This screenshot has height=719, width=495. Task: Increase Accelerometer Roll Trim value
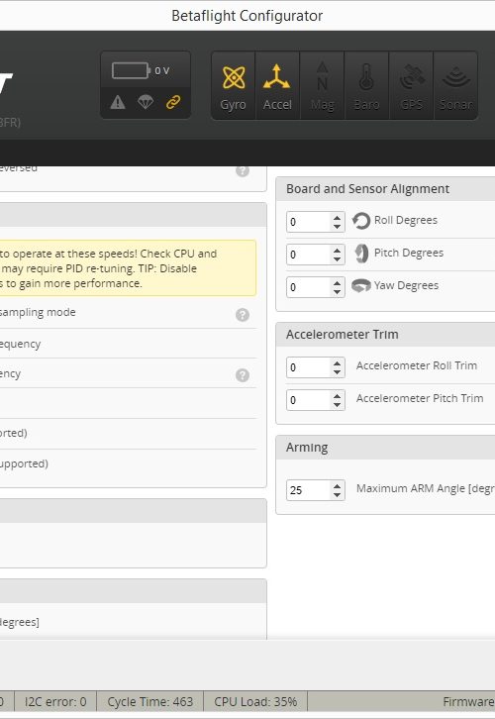tap(338, 362)
